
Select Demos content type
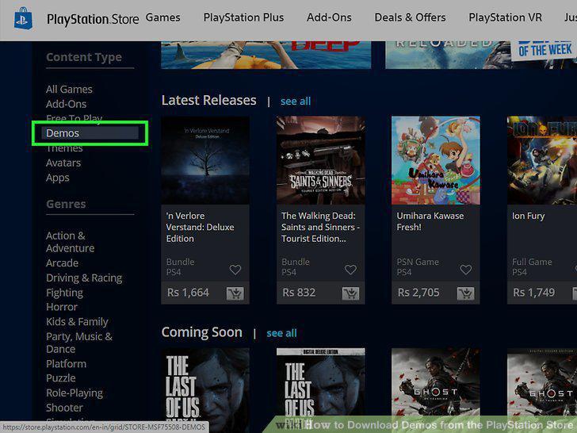pos(90,133)
